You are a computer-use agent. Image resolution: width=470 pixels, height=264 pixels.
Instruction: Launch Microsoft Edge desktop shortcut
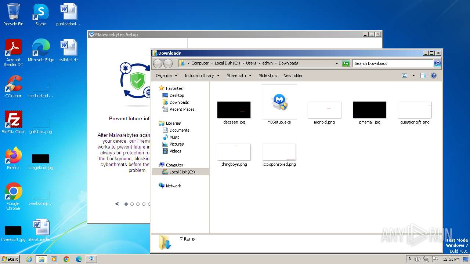pos(41,50)
